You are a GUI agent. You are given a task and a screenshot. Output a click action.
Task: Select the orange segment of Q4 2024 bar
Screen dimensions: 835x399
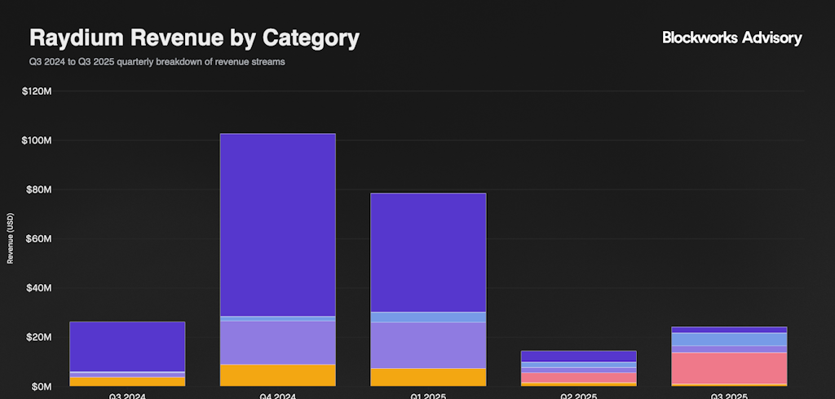coord(277,375)
